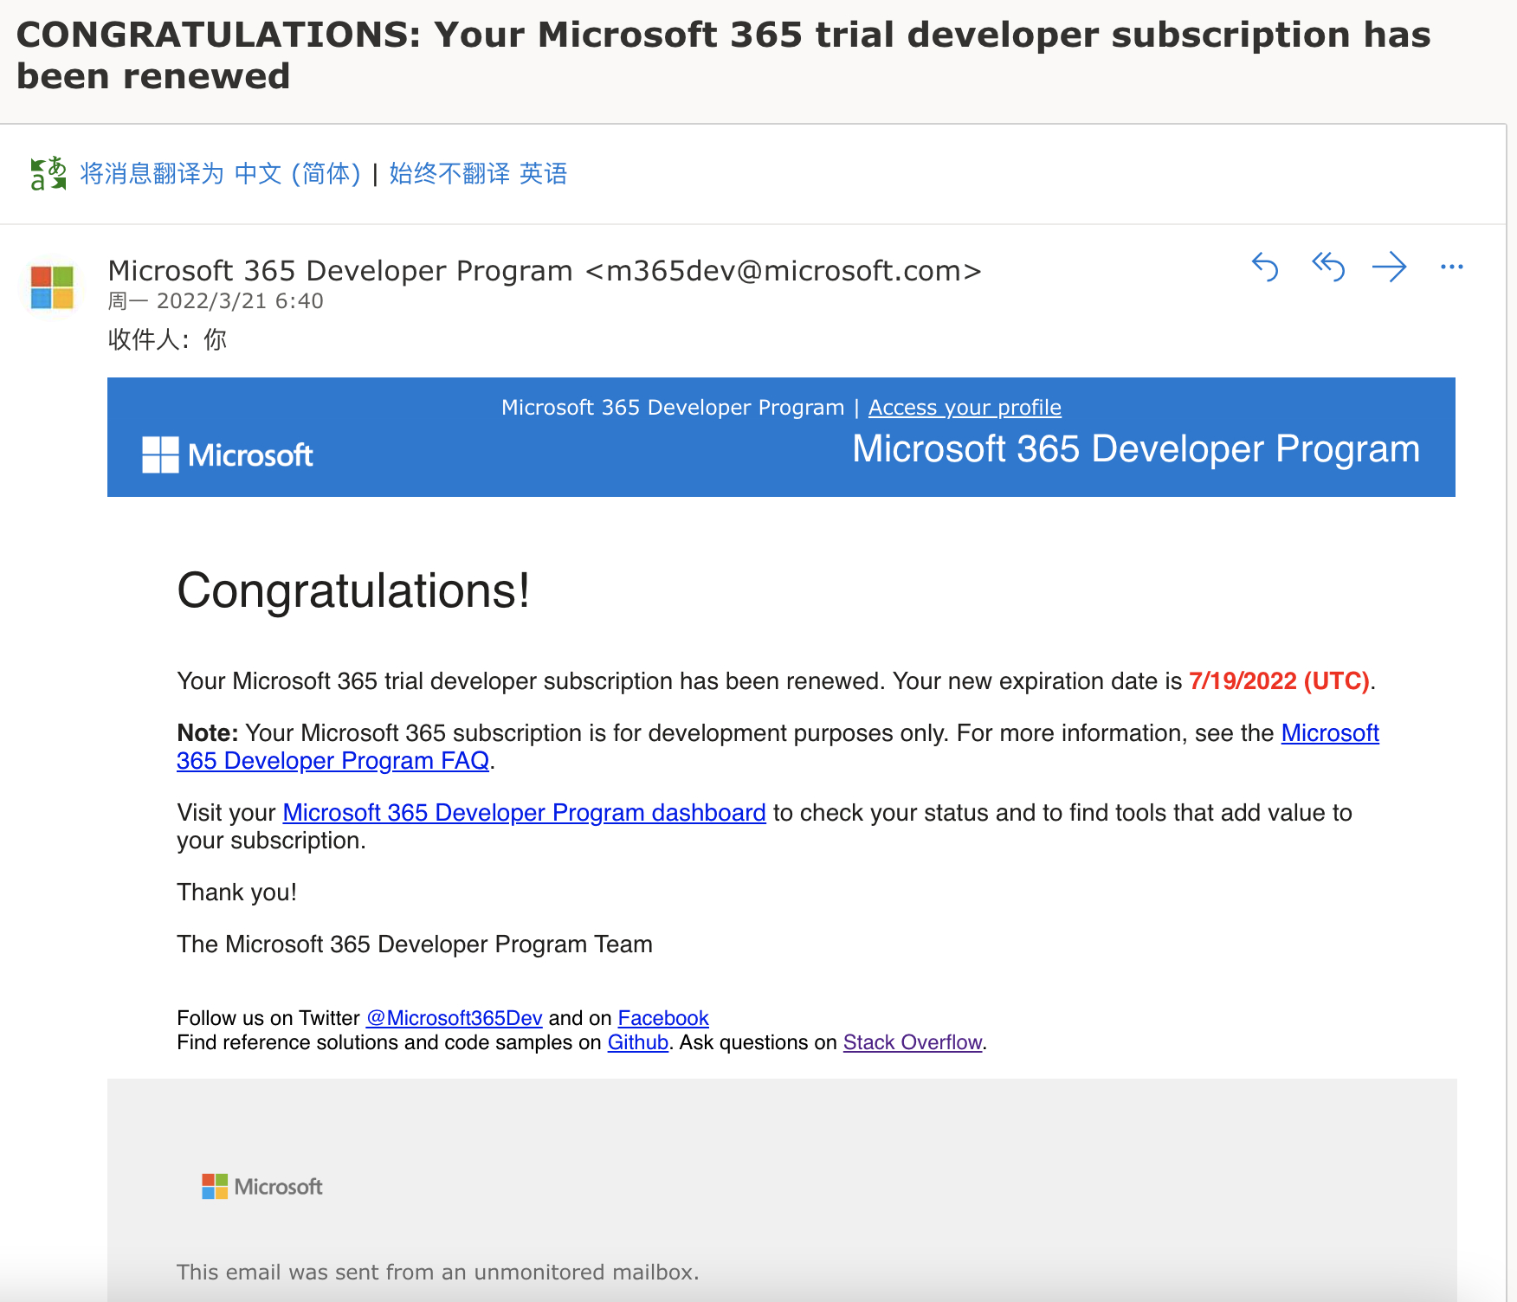Click the Congratulations! heading
Viewport: 1517px width, 1302px height.
[x=353, y=591]
